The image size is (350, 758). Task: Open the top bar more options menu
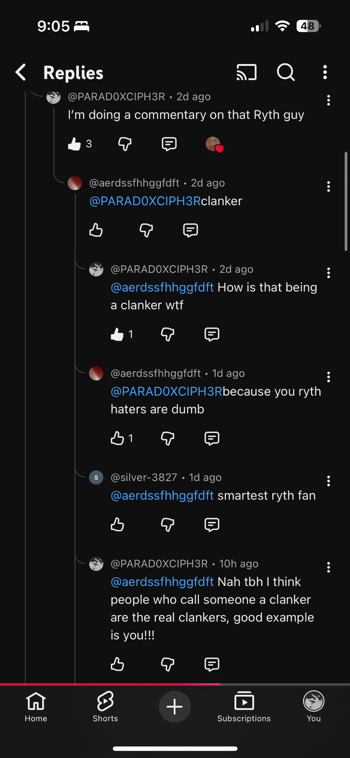[x=325, y=72]
